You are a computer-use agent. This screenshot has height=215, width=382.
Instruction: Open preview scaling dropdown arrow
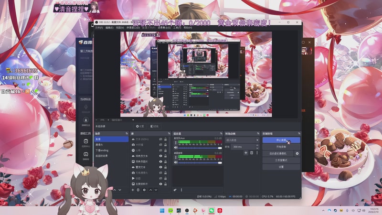133,120
